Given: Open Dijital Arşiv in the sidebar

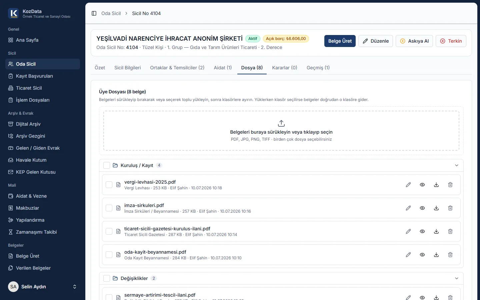Looking at the screenshot, I should tap(43, 124).
